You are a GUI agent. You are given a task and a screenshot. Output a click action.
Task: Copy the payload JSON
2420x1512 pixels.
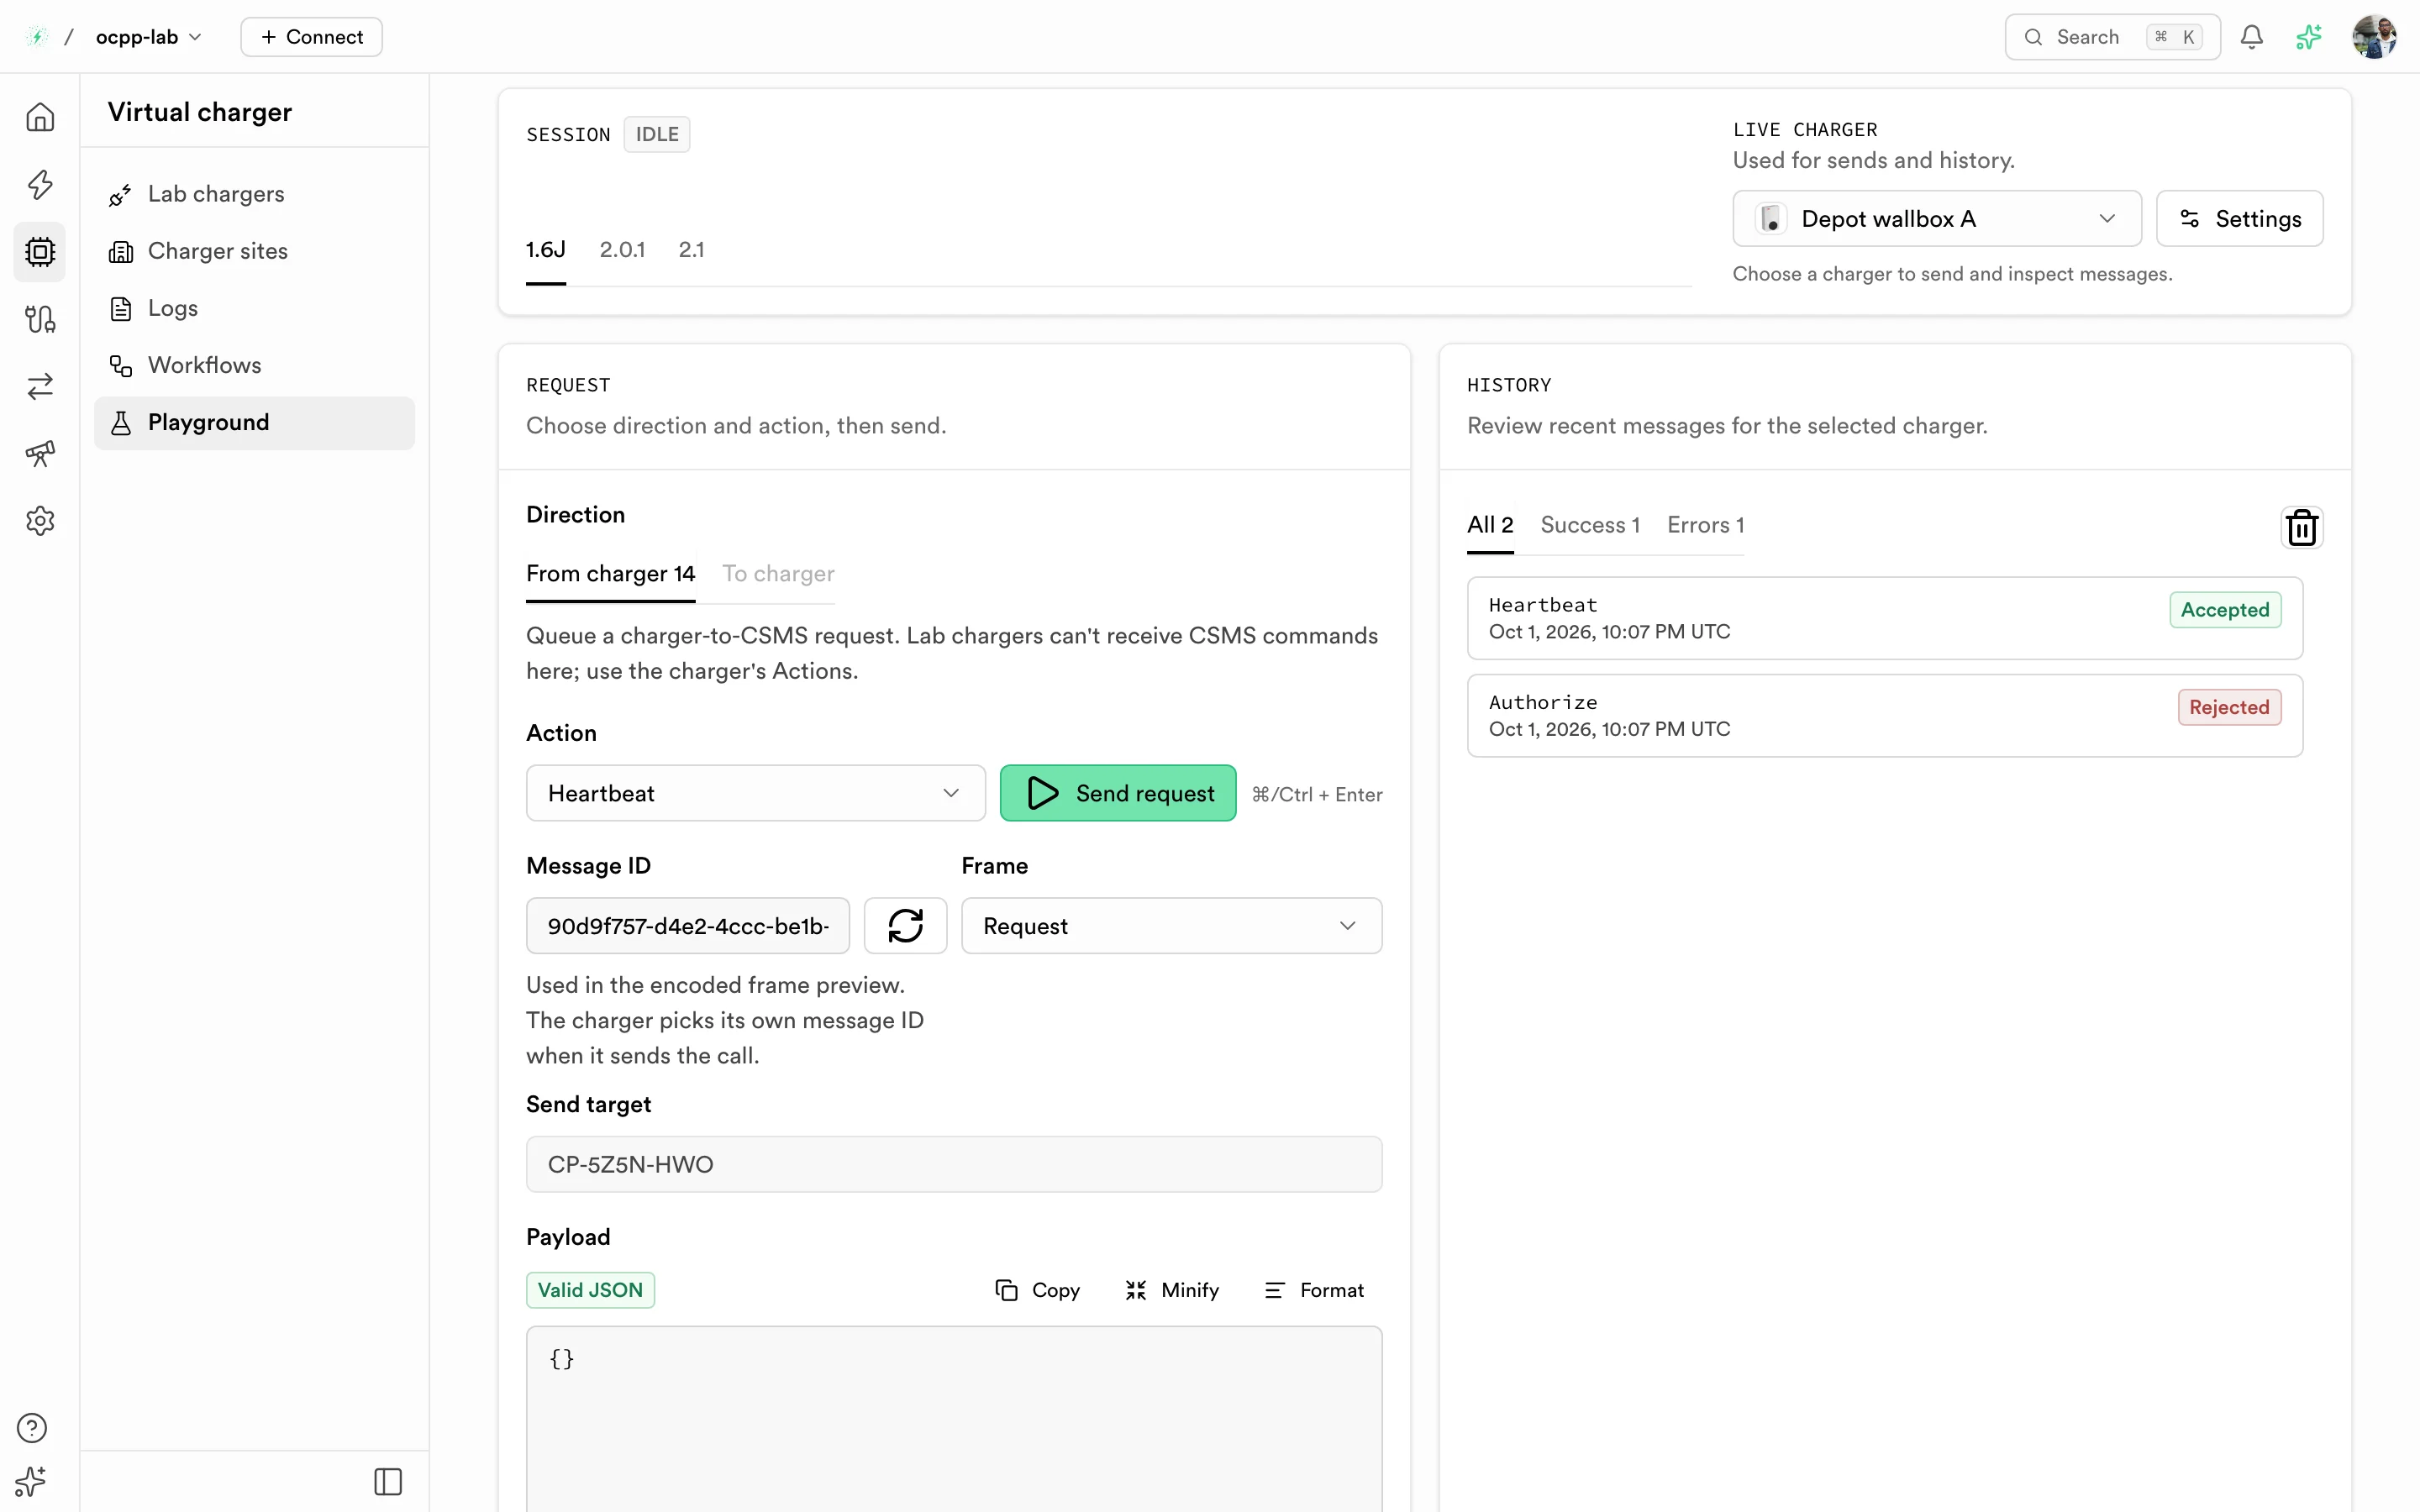[x=1037, y=1290]
